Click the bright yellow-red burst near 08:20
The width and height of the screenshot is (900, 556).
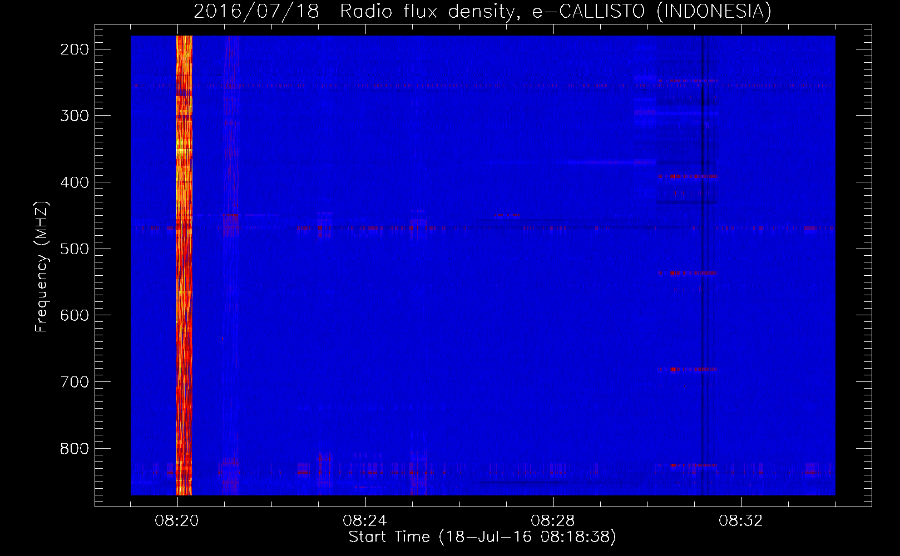pyautogui.click(x=184, y=265)
